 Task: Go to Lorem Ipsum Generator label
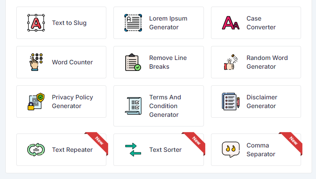coord(168,23)
